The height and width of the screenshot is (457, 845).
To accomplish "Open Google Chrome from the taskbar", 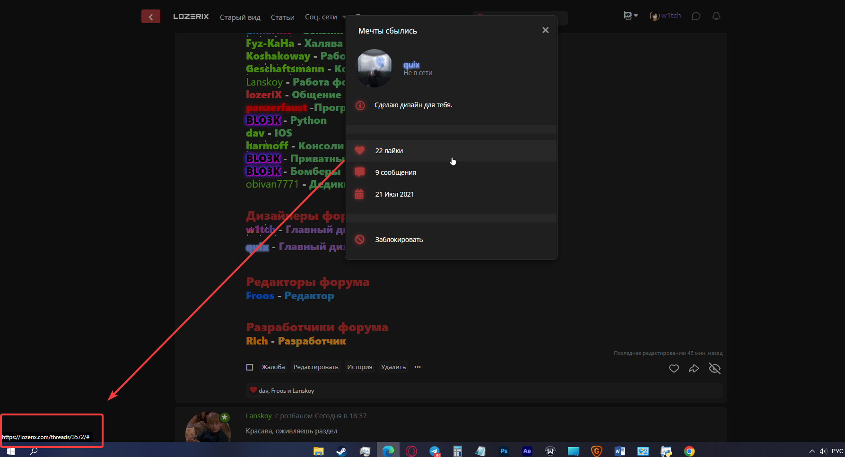I will 689,451.
